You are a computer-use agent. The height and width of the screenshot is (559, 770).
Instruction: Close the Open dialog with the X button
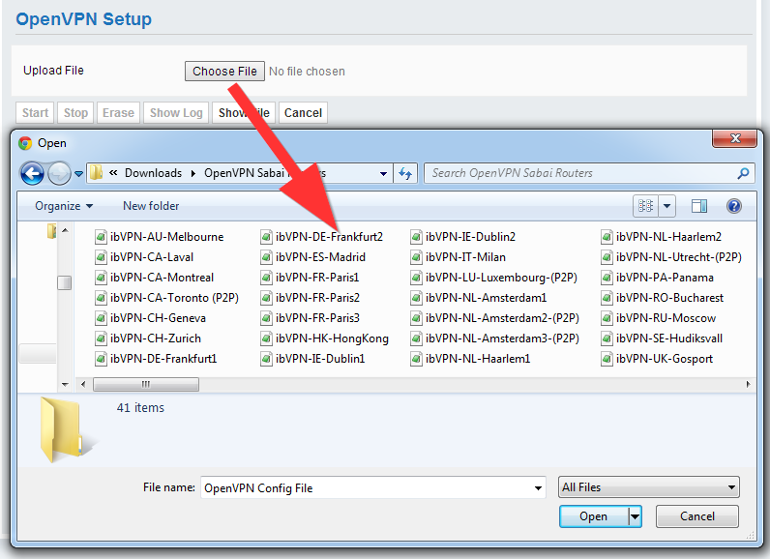(734, 138)
